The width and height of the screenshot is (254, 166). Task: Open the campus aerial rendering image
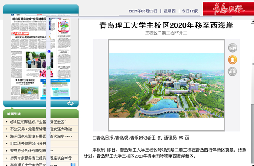(x=166, y=85)
